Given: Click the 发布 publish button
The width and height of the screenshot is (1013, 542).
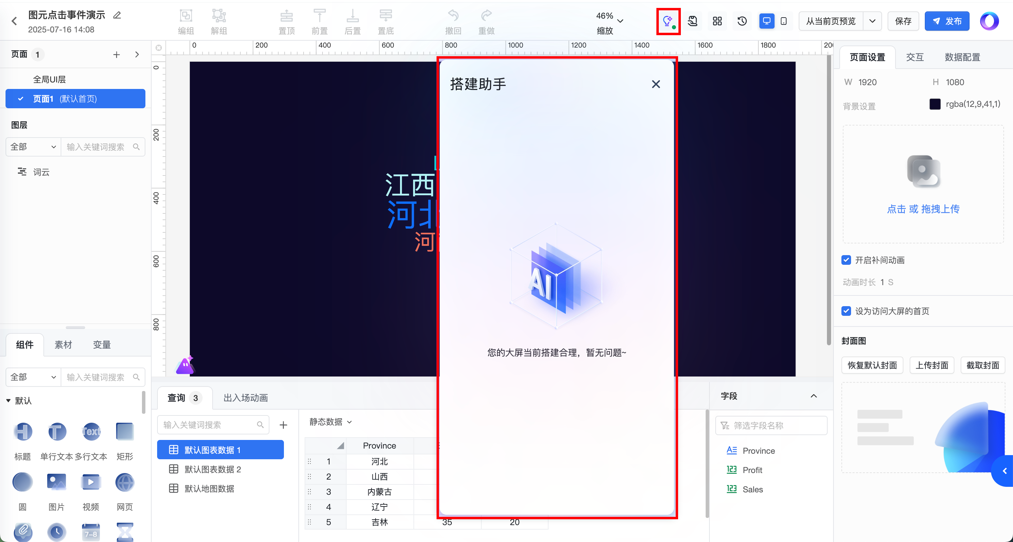Looking at the screenshot, I should click(947, 21).
